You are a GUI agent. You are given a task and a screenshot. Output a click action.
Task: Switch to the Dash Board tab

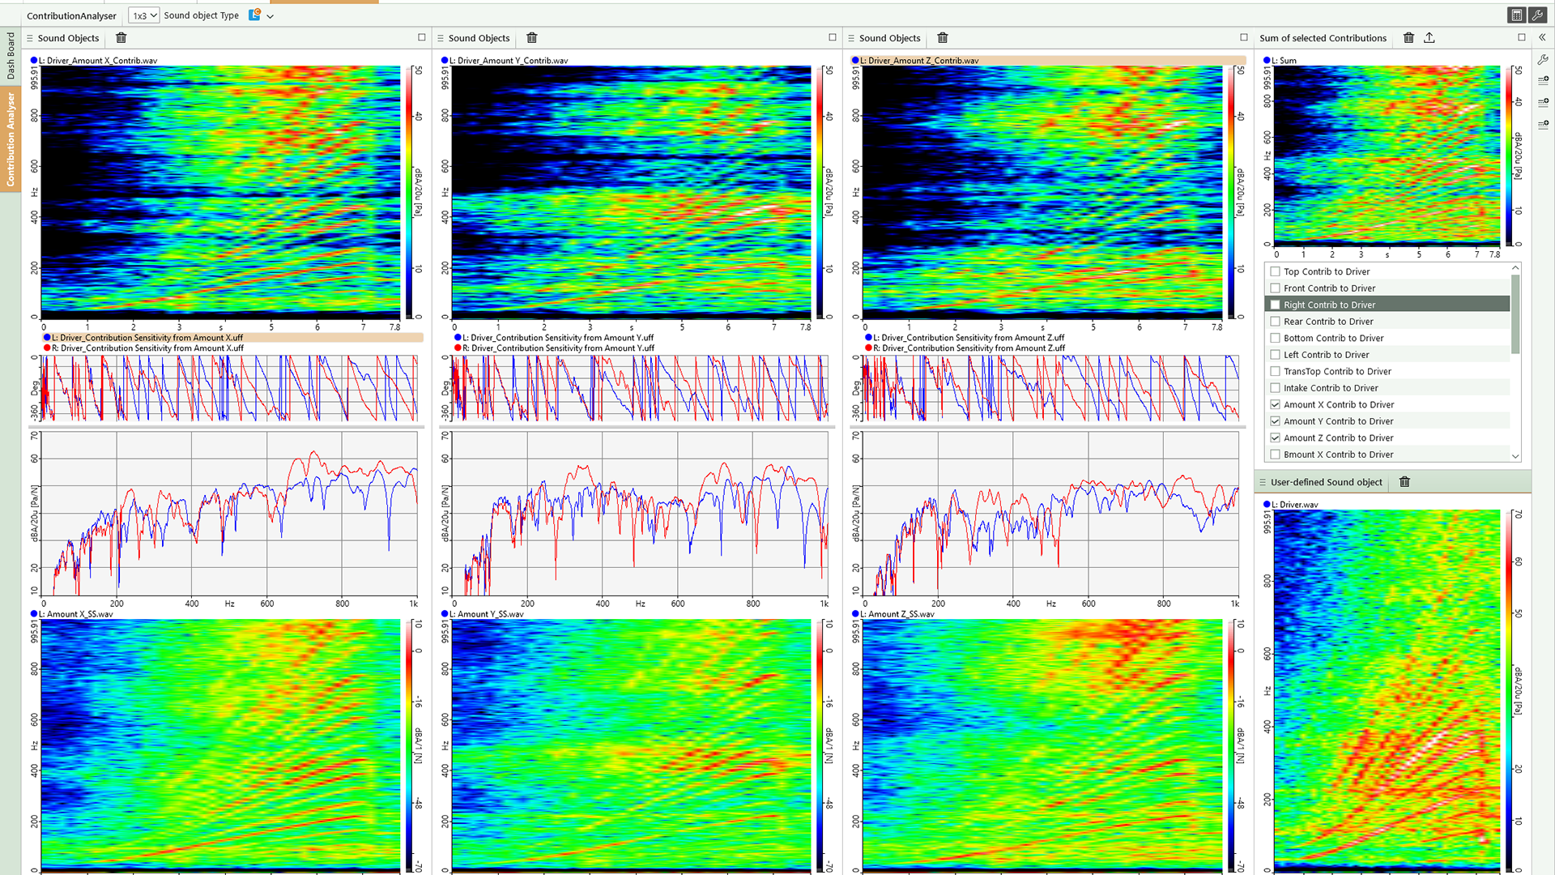(11, 55)
